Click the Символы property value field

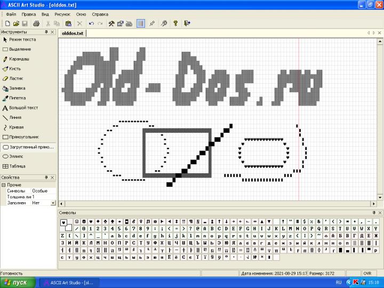coord(43,191)
